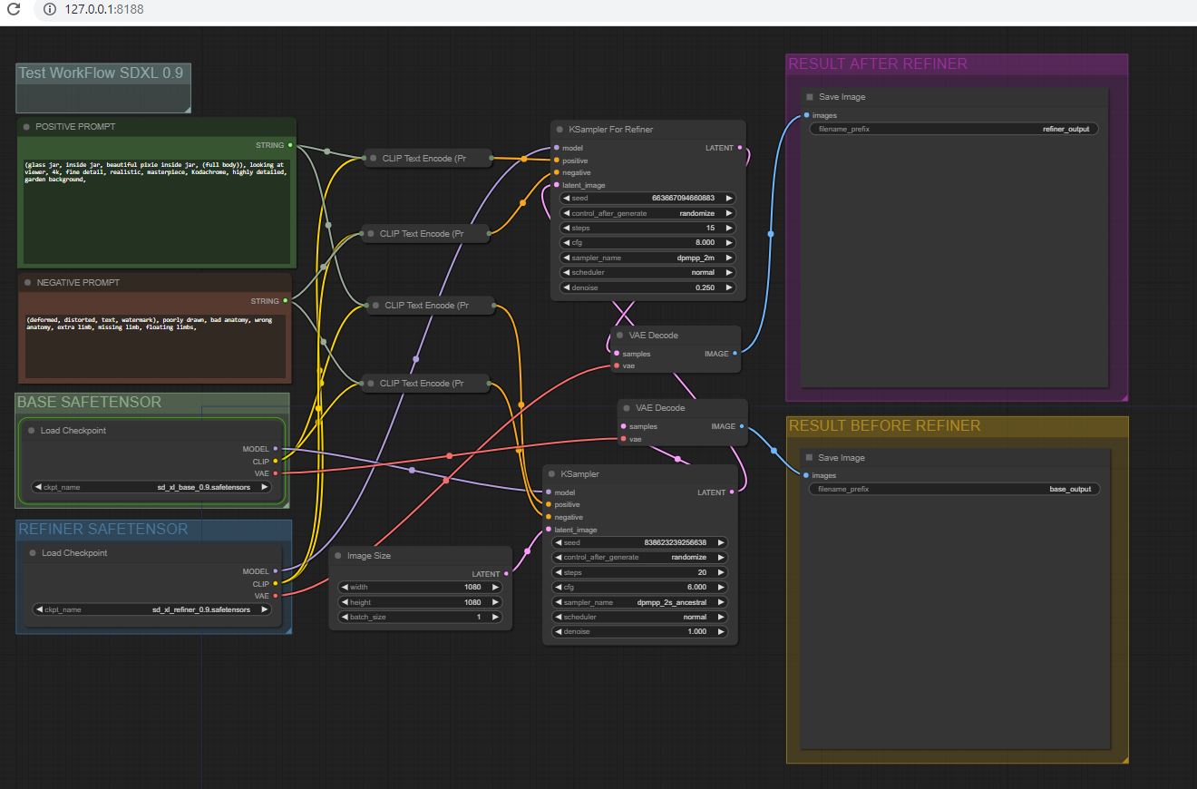The image size is (1197, 789).
Task: Click the site information icon in address bar
Action: pos(48,9)
